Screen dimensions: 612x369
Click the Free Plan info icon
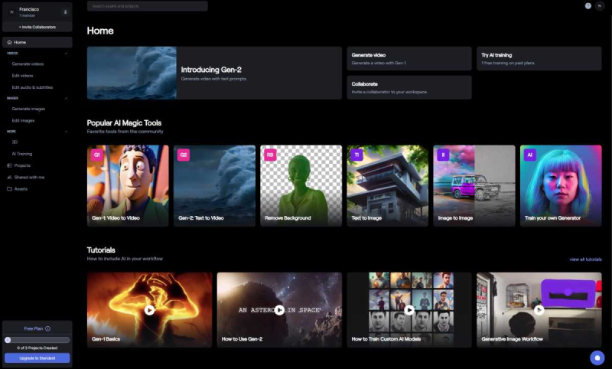point(47,328)
